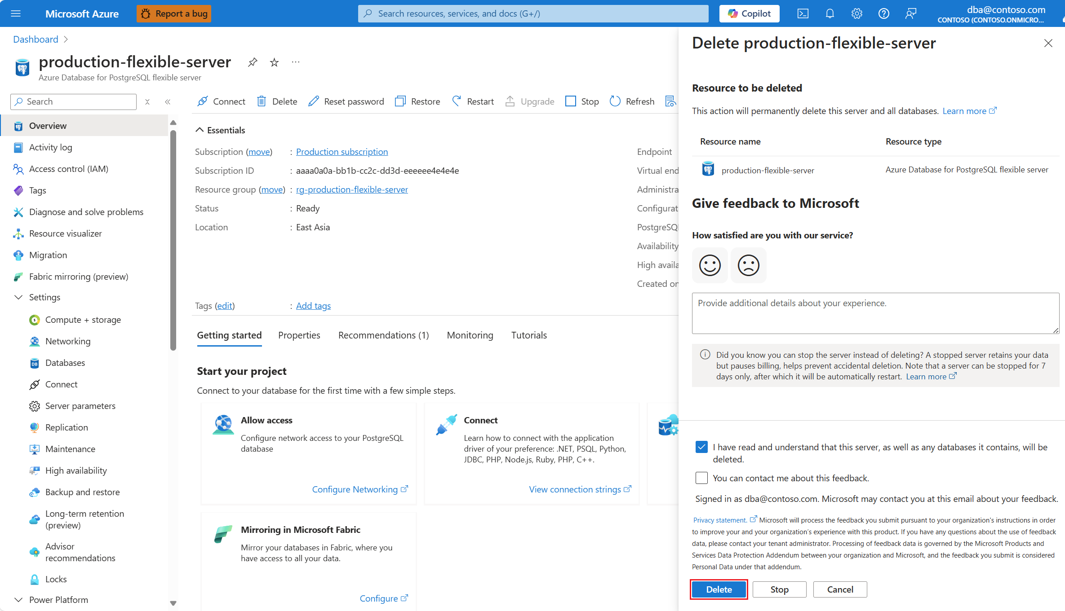Screen dimensions: 1065x611
Task: Open Compute + storage settings
Action: 84,320
